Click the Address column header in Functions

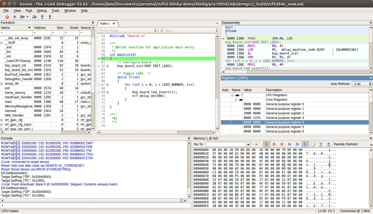coord(40,28)
